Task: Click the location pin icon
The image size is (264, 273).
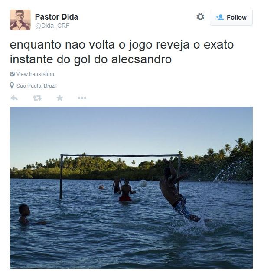Action: coord(12,86)
